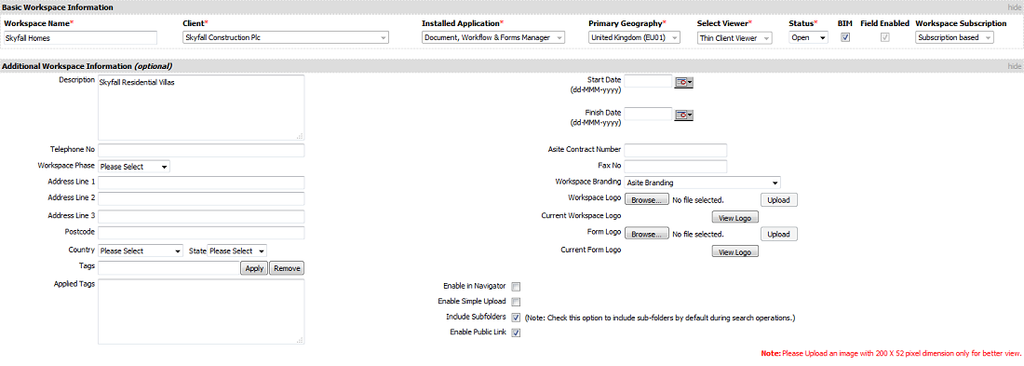This screenshot has height=366, width=1024.
Task: View the Current Workspace Logo
Action: (x=734, y=217)
